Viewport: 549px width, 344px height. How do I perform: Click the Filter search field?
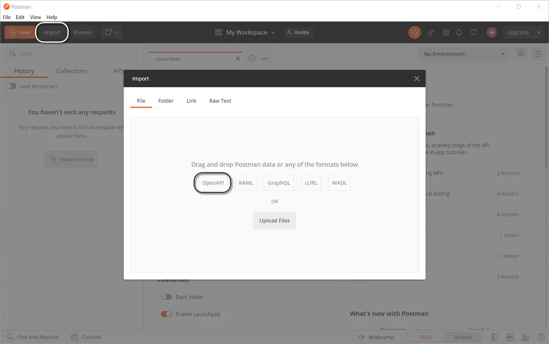pos(72,54)
